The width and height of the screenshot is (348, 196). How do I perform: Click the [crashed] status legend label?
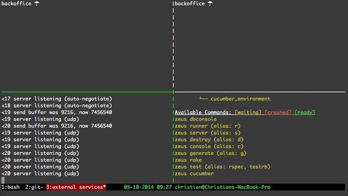278,112
